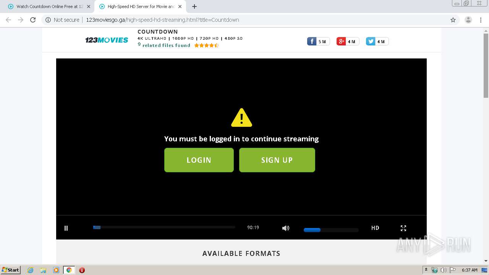Open fullscreen mode in the video player
The width and height of the screenshot is (489, 275).
tap(403, 228)
